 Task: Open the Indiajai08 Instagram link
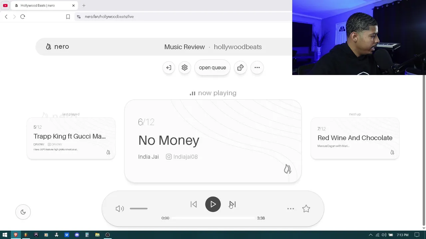point(182,157)
